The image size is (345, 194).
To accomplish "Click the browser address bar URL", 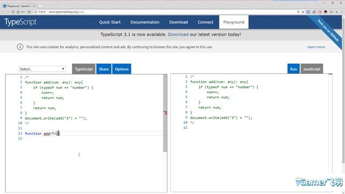I will [66, 12].
